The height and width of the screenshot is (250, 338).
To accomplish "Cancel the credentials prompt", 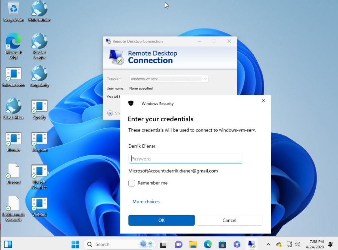I will (x=229, y=220).
